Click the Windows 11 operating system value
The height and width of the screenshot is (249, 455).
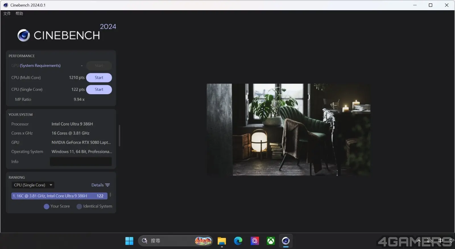(82, 152)
